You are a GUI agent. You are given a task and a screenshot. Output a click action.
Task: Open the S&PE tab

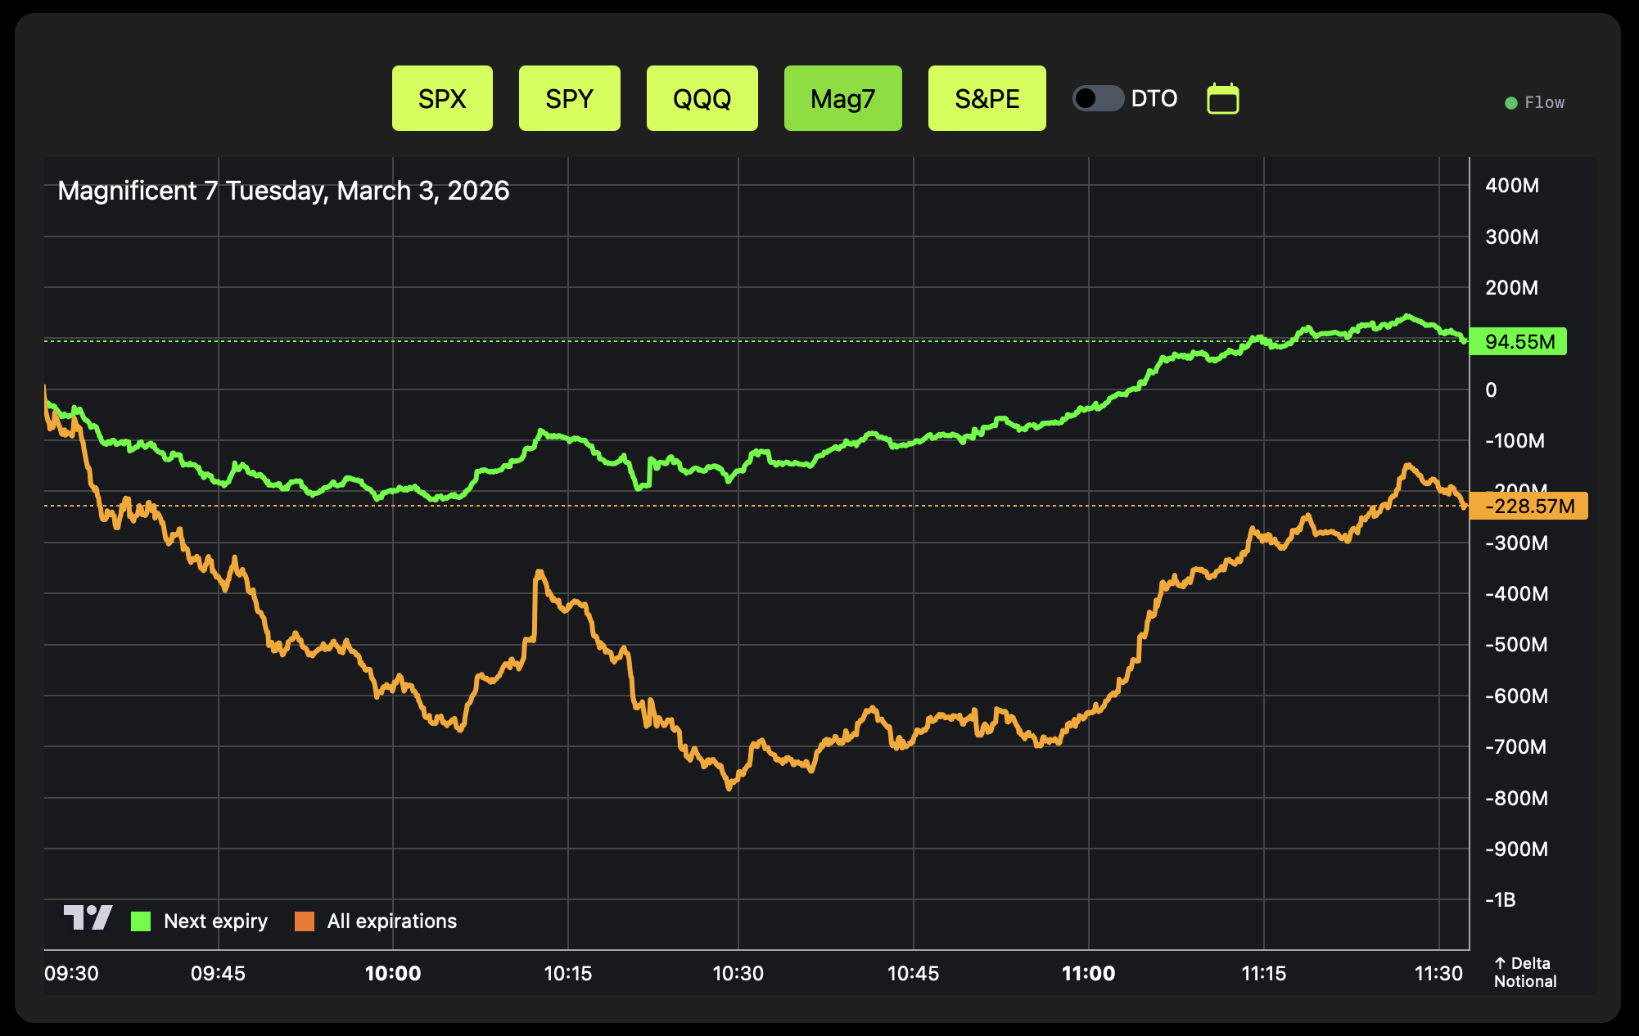click(x=987, y=99)
